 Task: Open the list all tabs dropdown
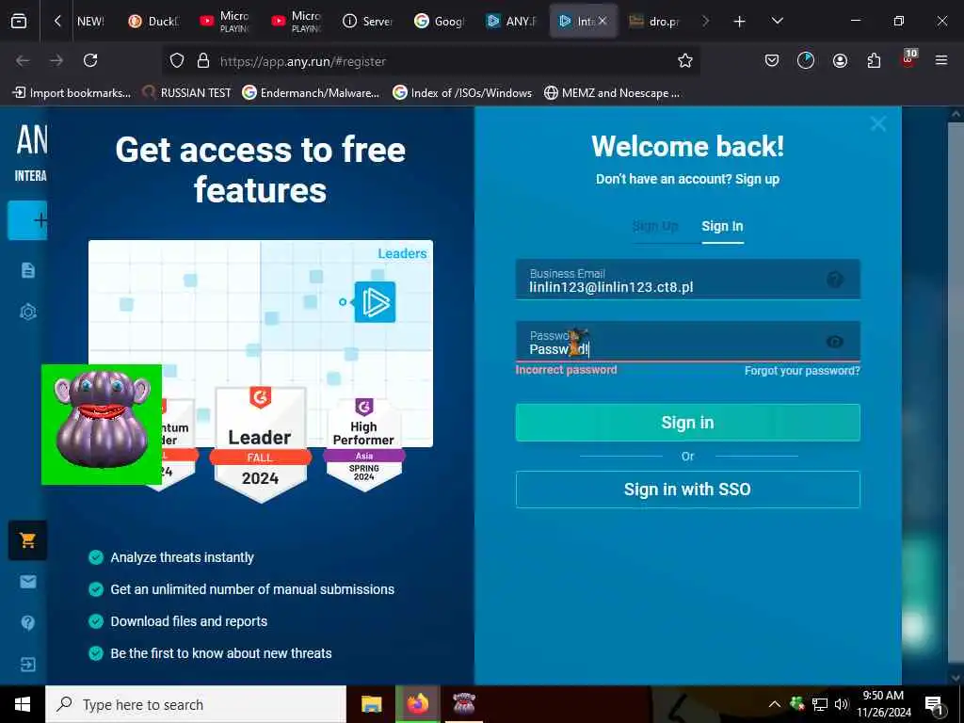click(777, 21)
